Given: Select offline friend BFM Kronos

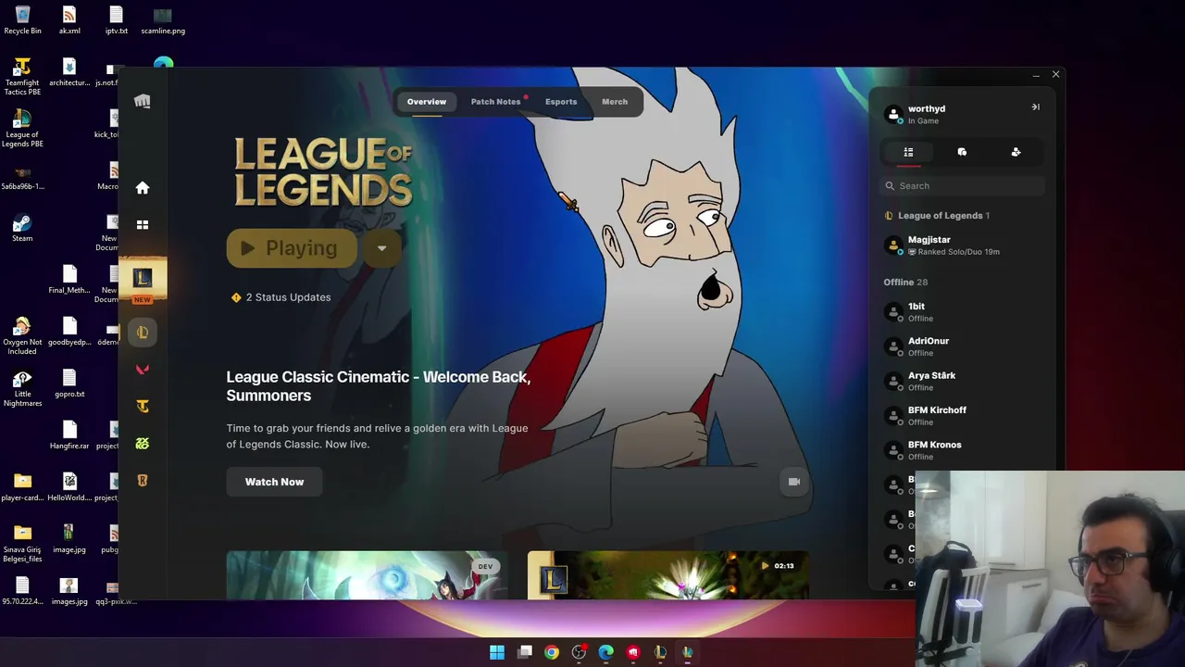Looking at the screenshot, I should coord(962,450).
